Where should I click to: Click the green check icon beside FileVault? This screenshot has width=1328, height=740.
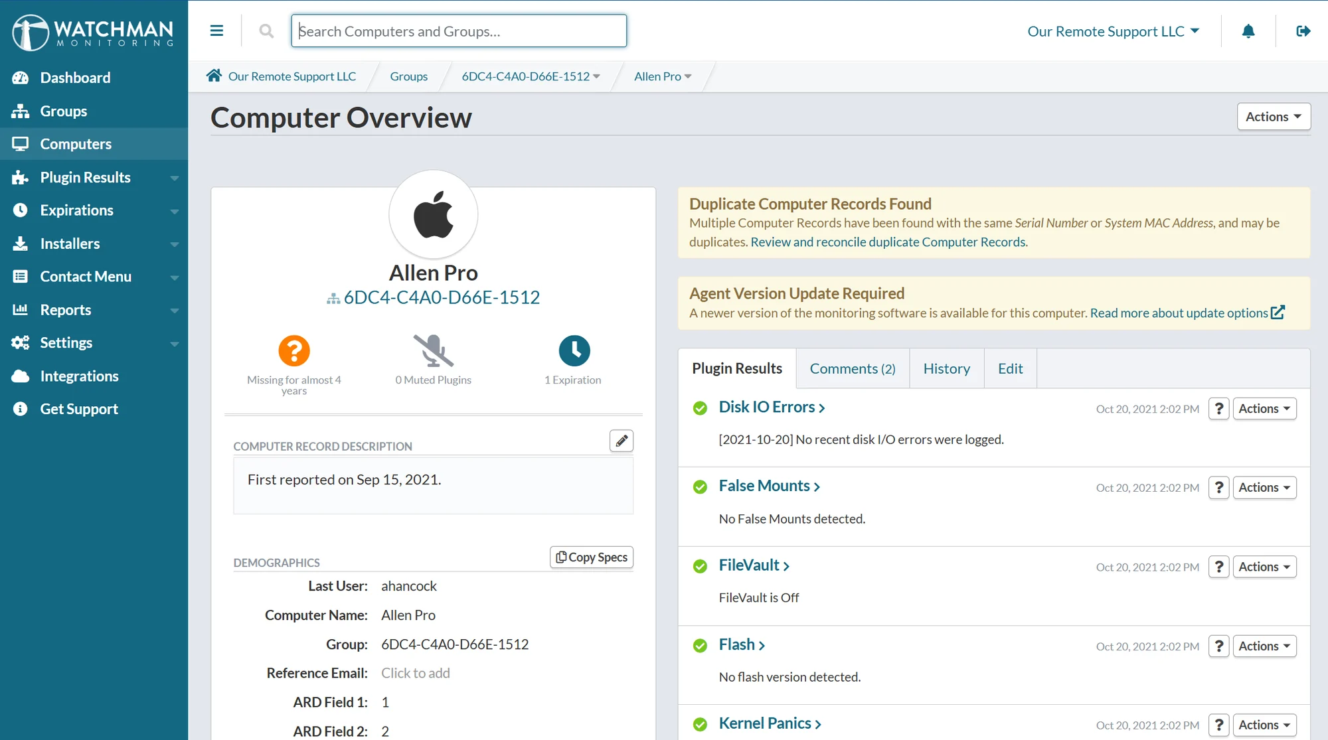700,566
